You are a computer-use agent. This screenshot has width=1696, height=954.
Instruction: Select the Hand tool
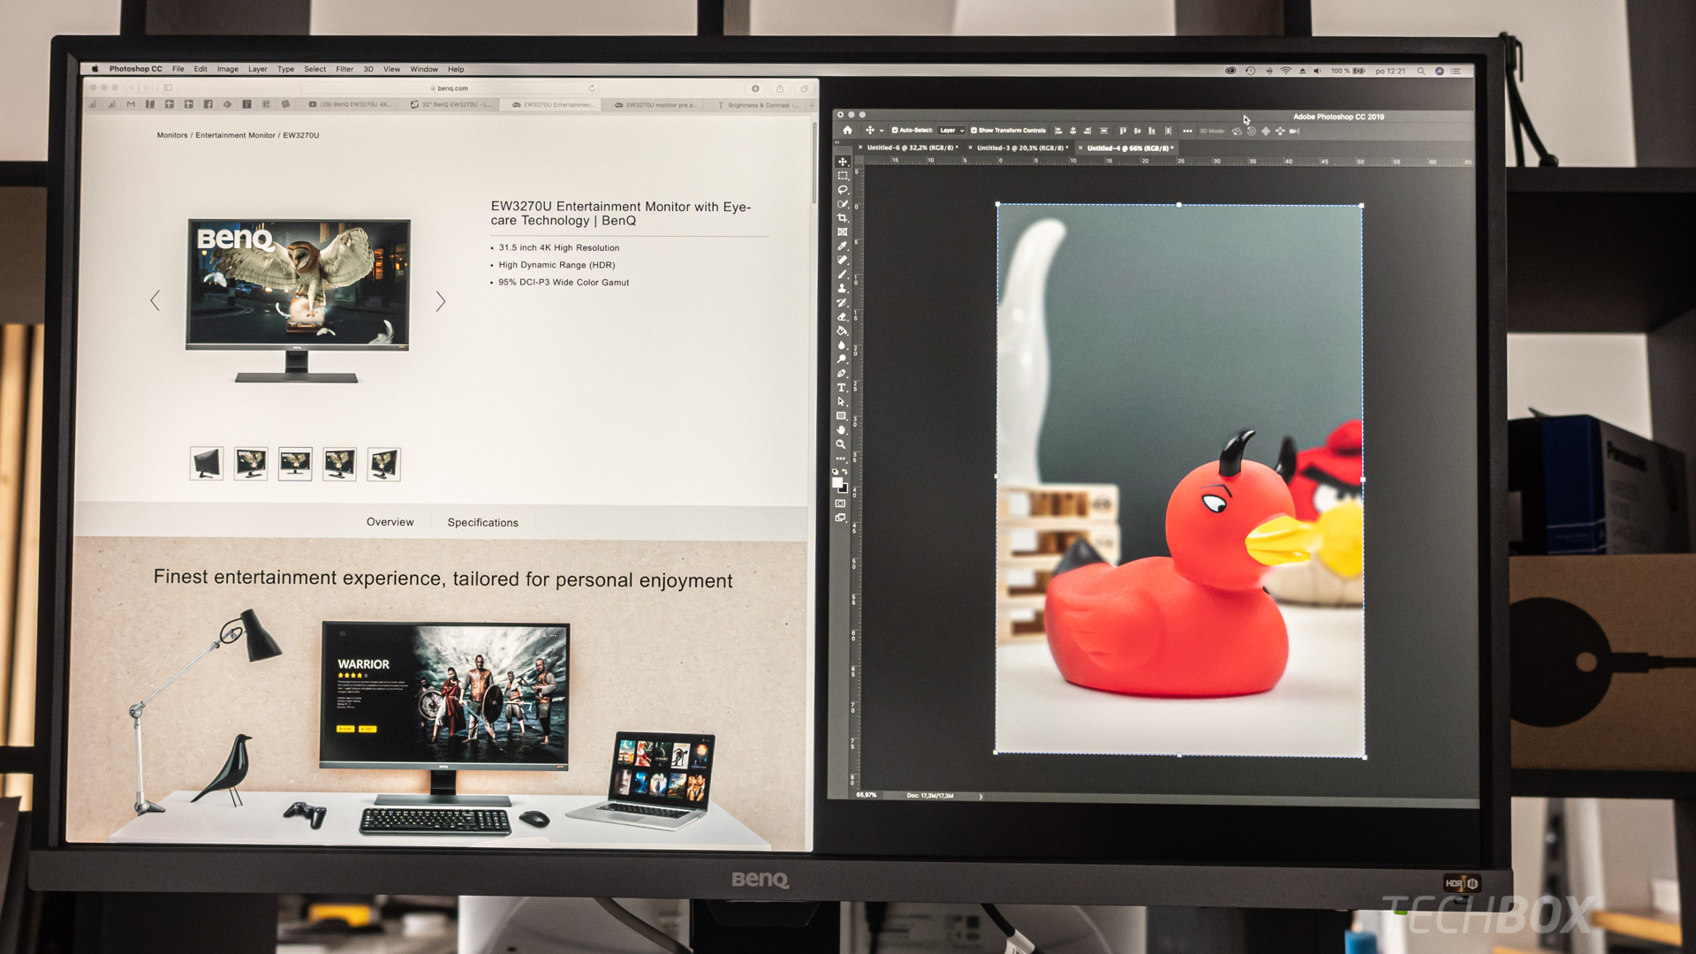[842, 430]
